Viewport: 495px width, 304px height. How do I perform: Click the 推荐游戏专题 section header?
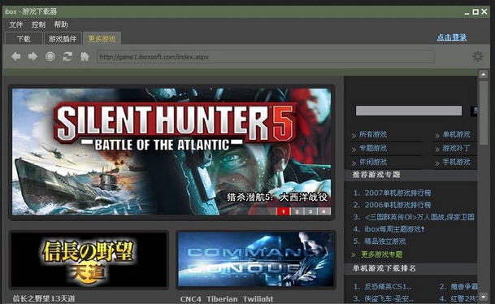pos(376,175)
